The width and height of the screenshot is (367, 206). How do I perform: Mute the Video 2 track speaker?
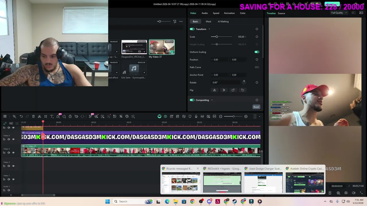(9, 166)
